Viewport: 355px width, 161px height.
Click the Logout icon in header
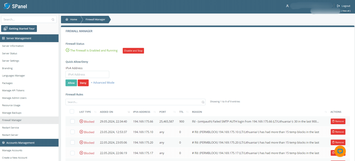(x=338, y=6)
